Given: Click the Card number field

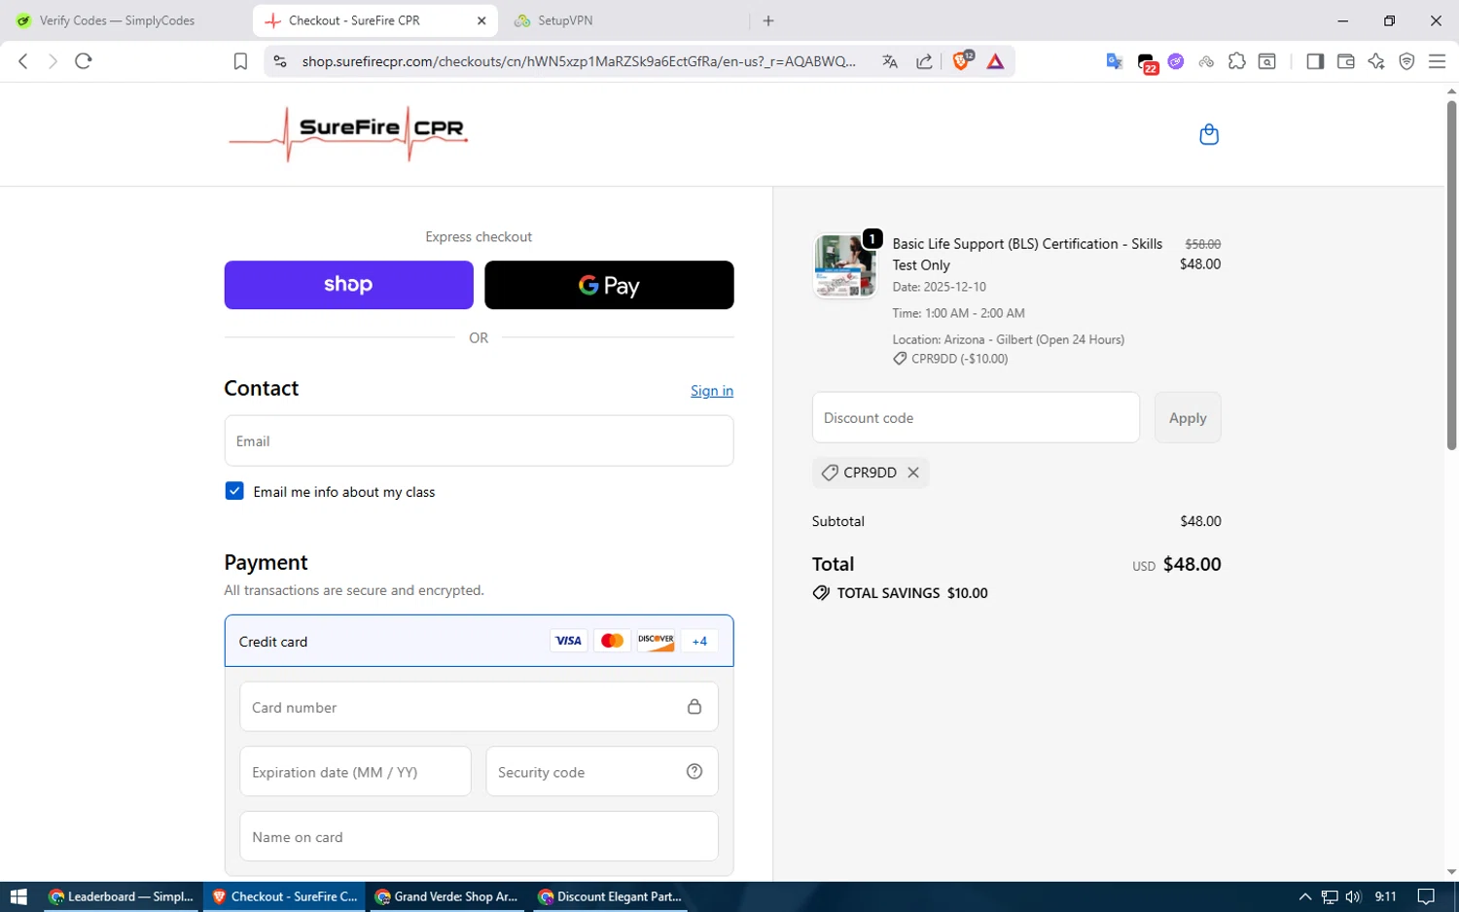Looking at the screenshot, I should point(479,706).
